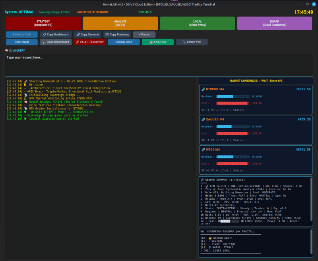Click the 17:45:49 clock display

pyautogui.click(x=304, y=12)
